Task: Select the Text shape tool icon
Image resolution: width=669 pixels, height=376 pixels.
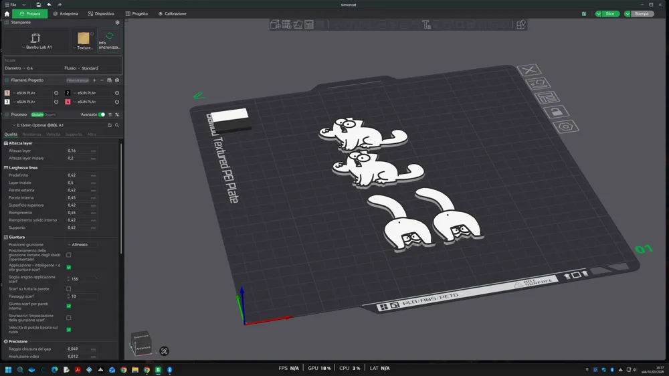Action: pyautogui.click(x=426, y=24)
